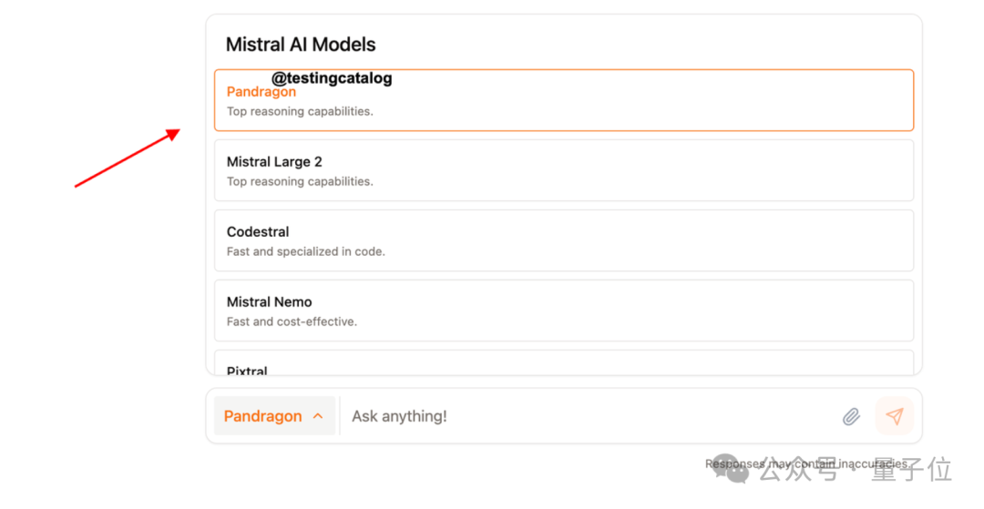The image size is (984, 509).
Task: Click Mistral Large 2's "Top reasoning capabilities" description
Action: click(300, 181)
